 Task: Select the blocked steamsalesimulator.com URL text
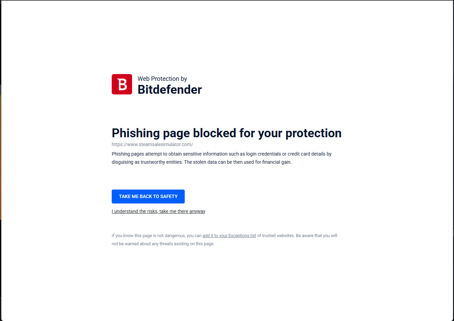(x=152, y=144)
